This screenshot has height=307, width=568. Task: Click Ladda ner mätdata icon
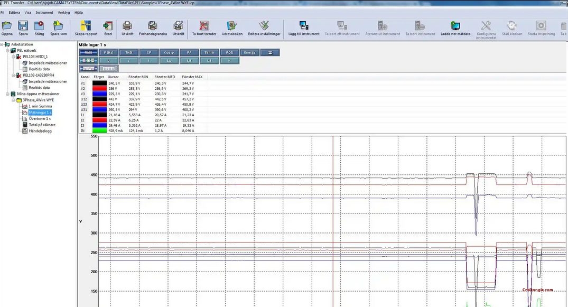(x=455, y=26)
